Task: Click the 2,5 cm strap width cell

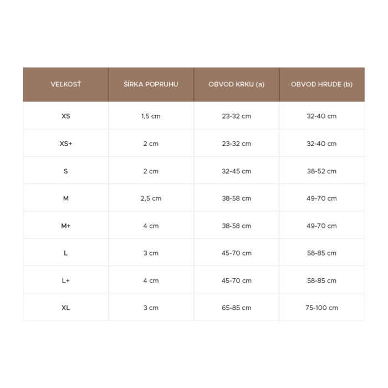Action: point(151,198)
